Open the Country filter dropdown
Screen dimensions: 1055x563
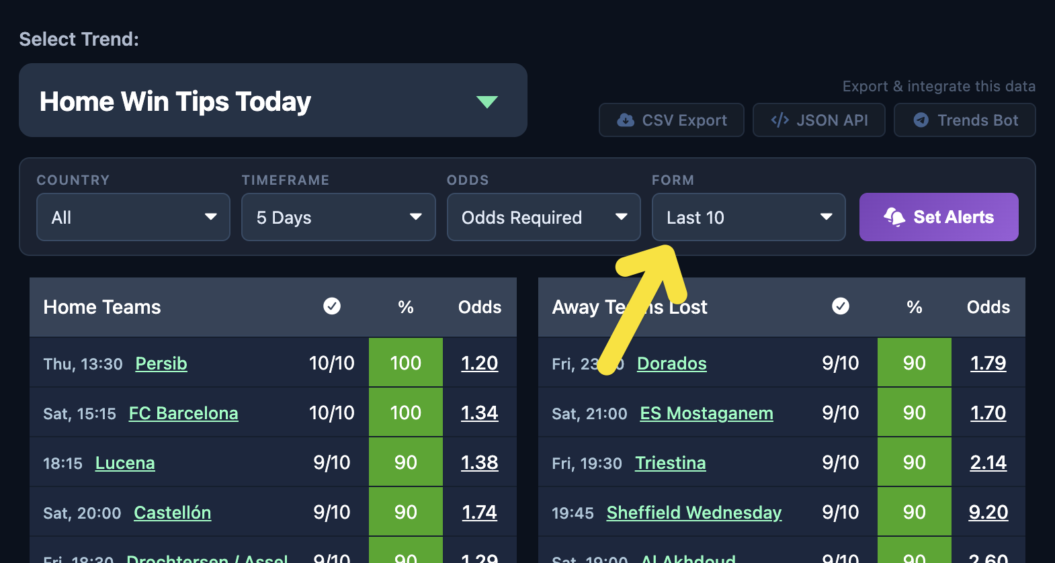(133, 217)
